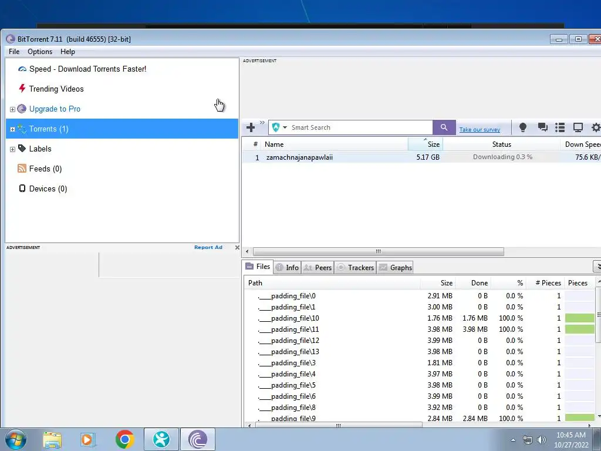The image size is (601, 451).
Task: Click the Add Torrent plus icon
Action: coord(251,127)
